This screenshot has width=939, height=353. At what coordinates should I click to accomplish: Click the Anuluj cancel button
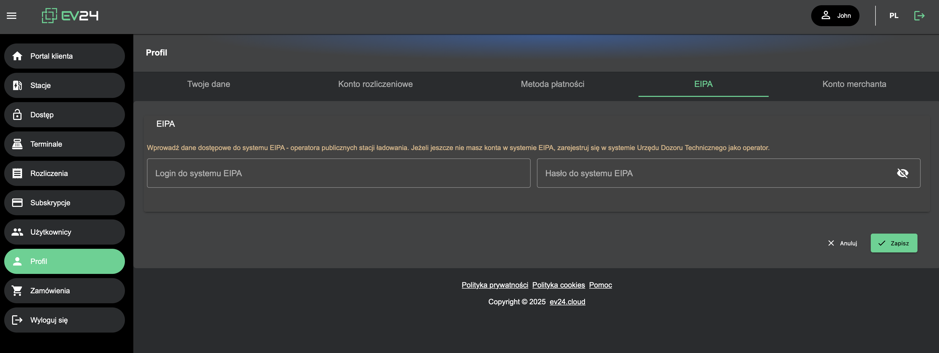[842, 243]
